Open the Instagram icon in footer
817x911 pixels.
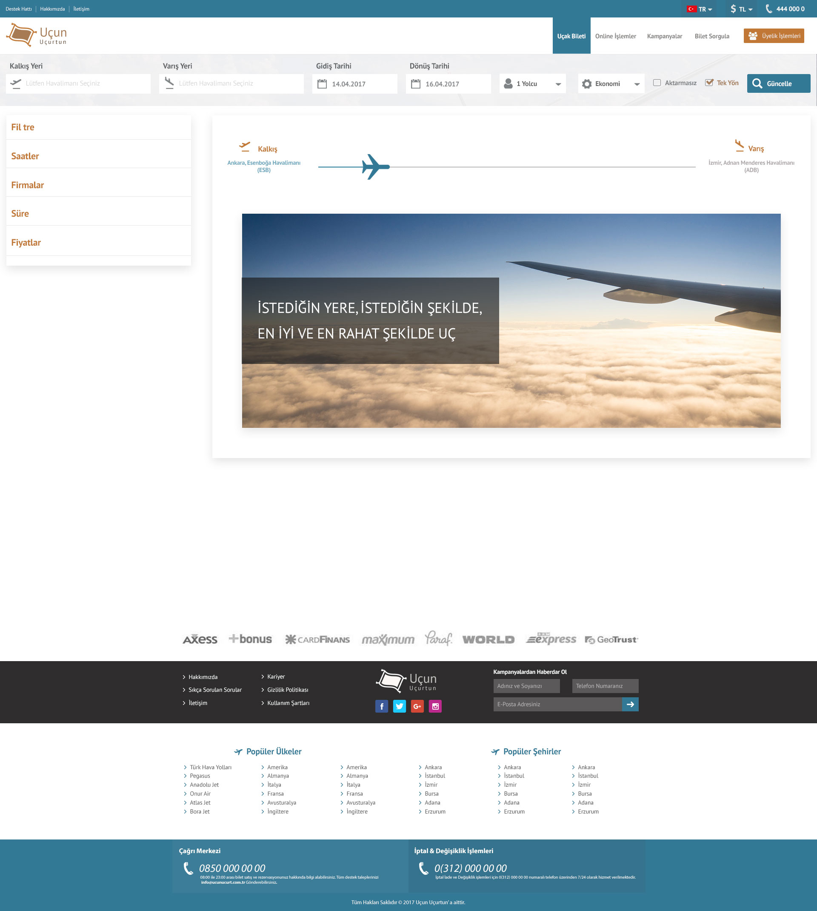pos(435,706)
